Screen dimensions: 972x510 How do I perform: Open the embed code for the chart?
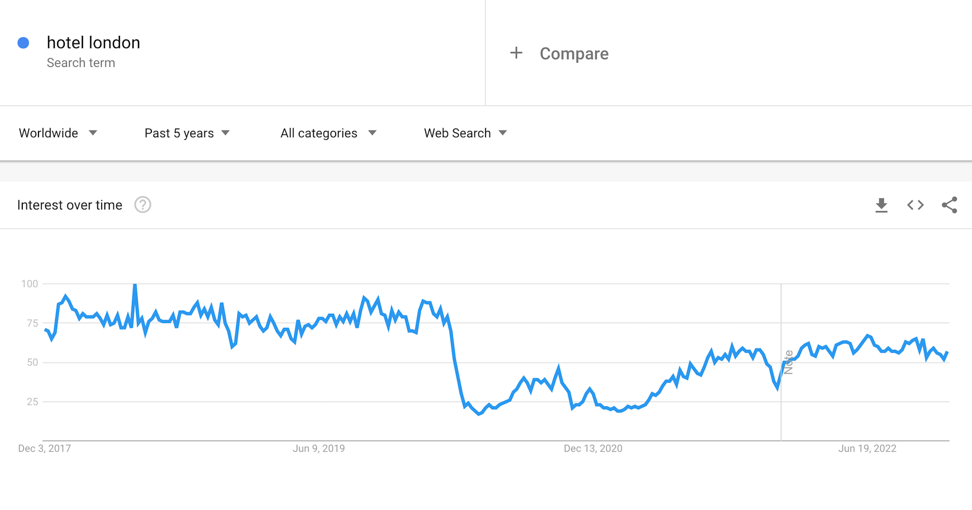click(915, 205)
